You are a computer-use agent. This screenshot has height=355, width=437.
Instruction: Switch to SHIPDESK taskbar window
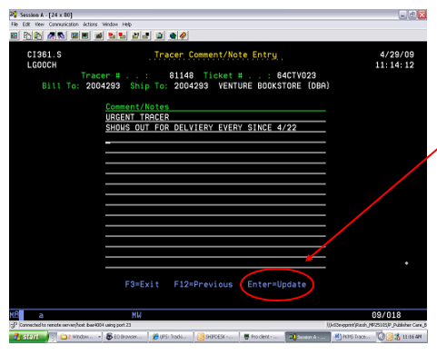(x=217, y=337)
